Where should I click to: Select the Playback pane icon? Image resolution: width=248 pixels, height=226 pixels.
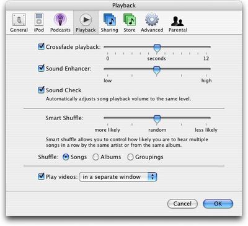coord(86,20)
